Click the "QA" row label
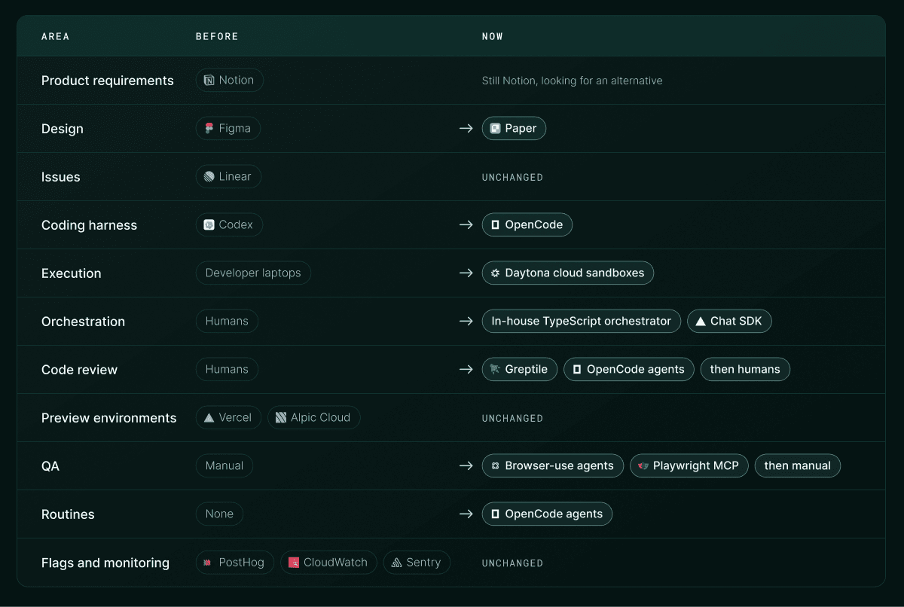Viewport: 904px width, 607px height. (x=50, y=466)
